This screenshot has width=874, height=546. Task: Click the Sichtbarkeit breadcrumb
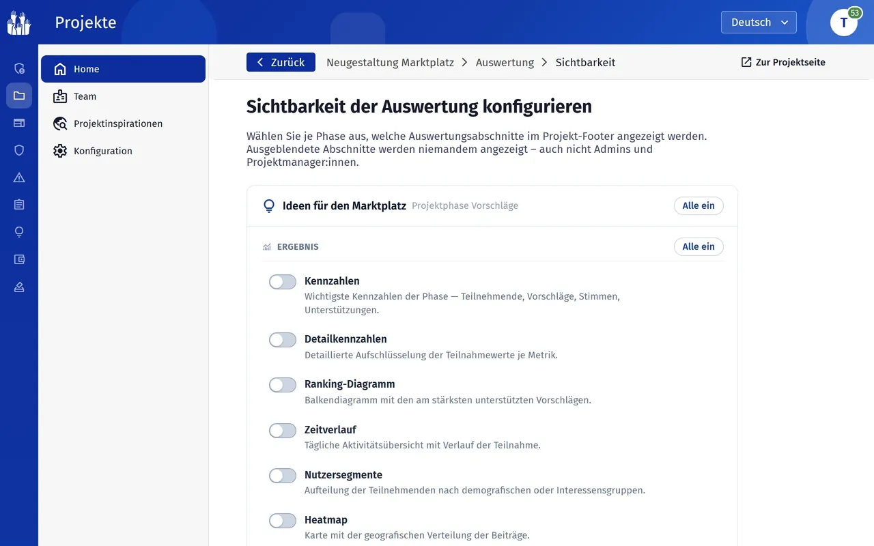[x=585, y=62]
